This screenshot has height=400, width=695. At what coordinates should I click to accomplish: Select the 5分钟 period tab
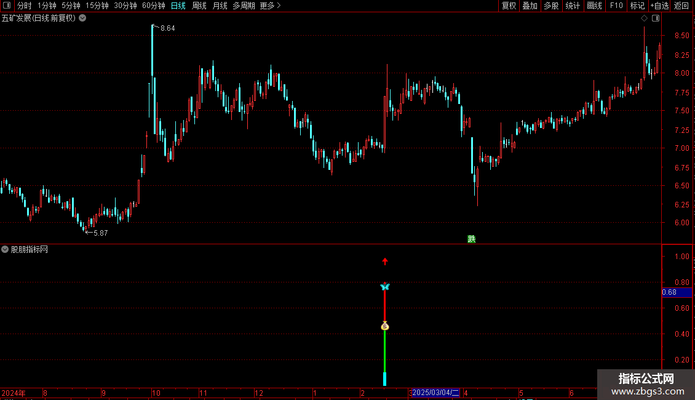coord(71,6)
